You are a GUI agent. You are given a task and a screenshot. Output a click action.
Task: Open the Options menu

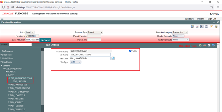(x=201, y=19)
